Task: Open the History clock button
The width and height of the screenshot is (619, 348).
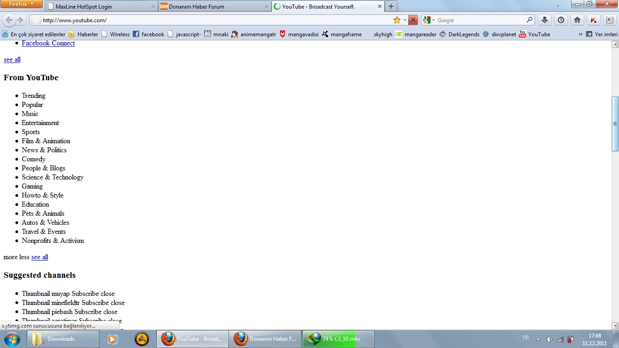Action: [x=561, y=20]
